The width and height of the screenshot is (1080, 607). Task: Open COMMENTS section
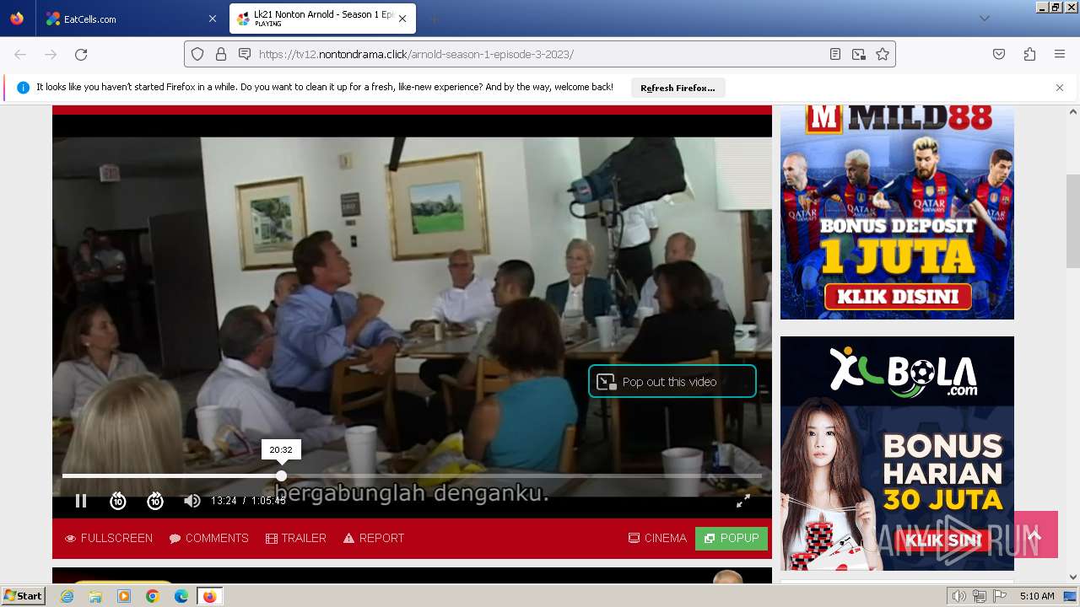point(208,538)
